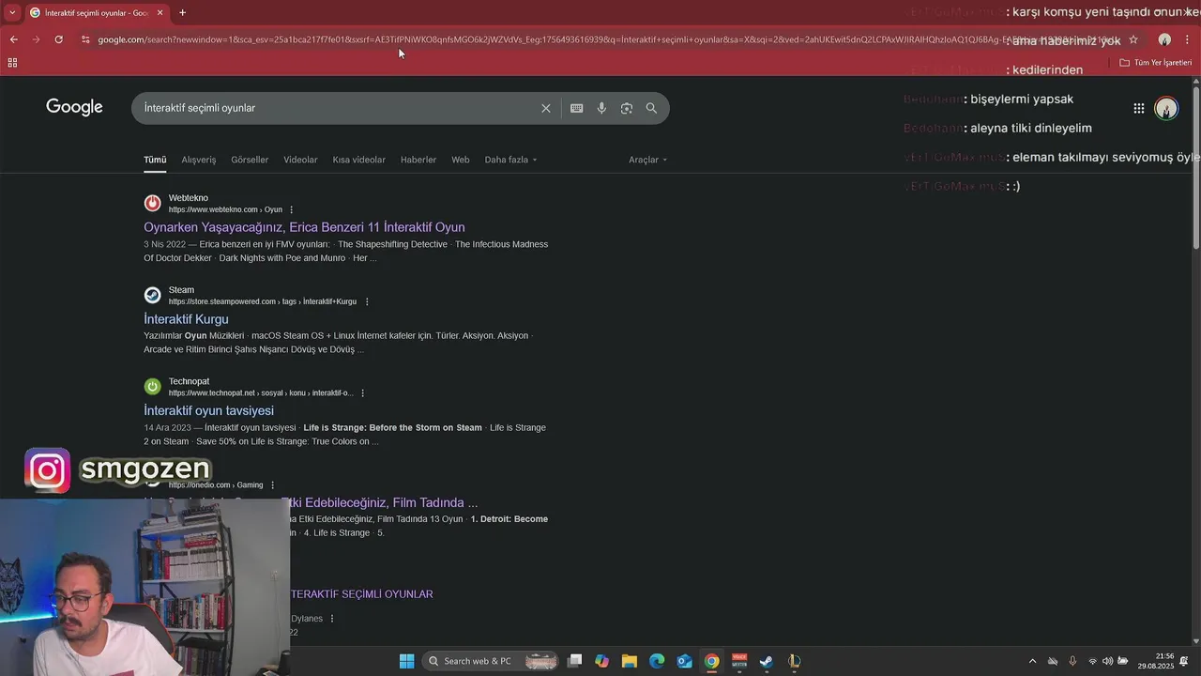Open the on-screen keyboard input tool

coord(577,108)
